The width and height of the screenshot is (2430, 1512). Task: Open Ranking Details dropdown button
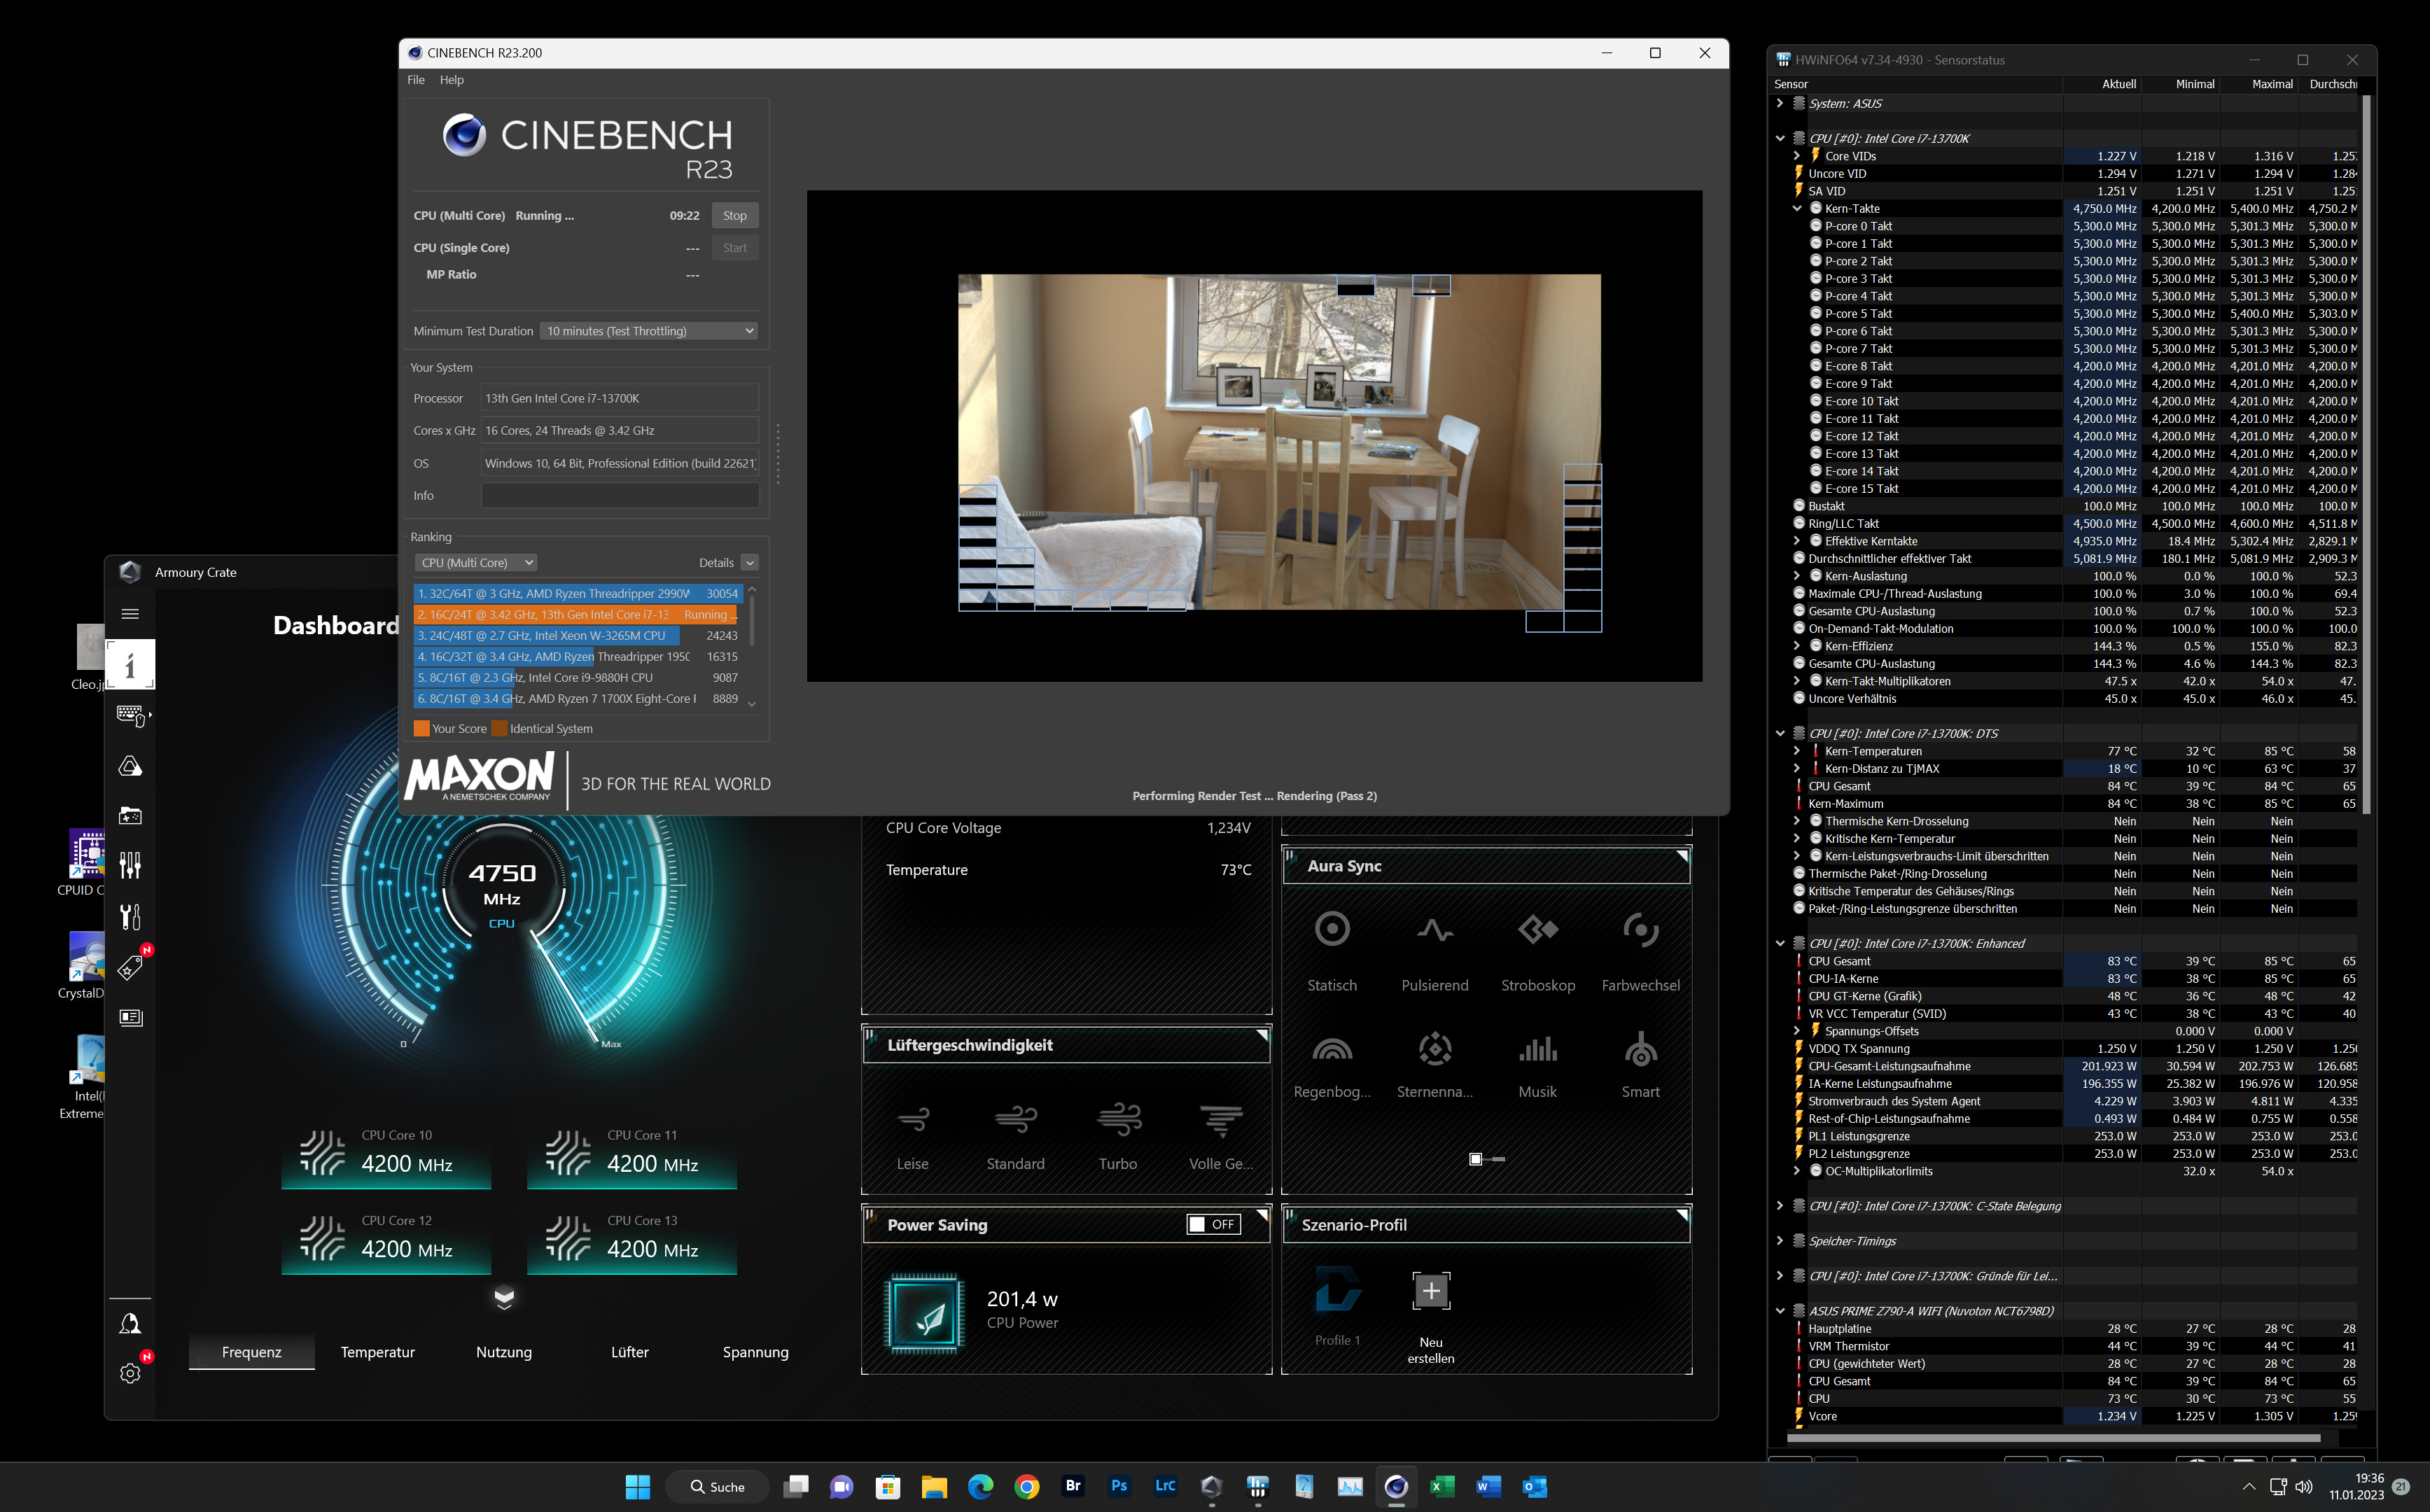pos(750,563)
